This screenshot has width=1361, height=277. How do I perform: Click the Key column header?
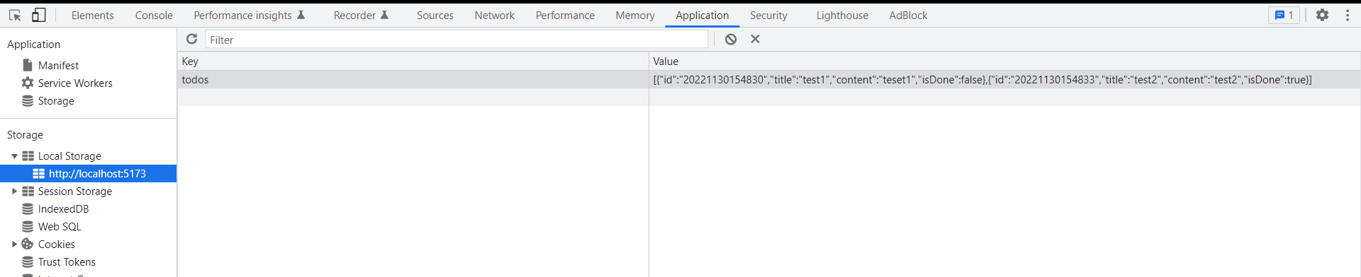tap(413, 61)
